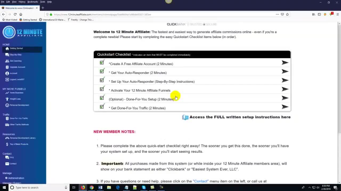Open the Firefox hamburger menu
Screen dimensions: 341x191
(338, 14)
